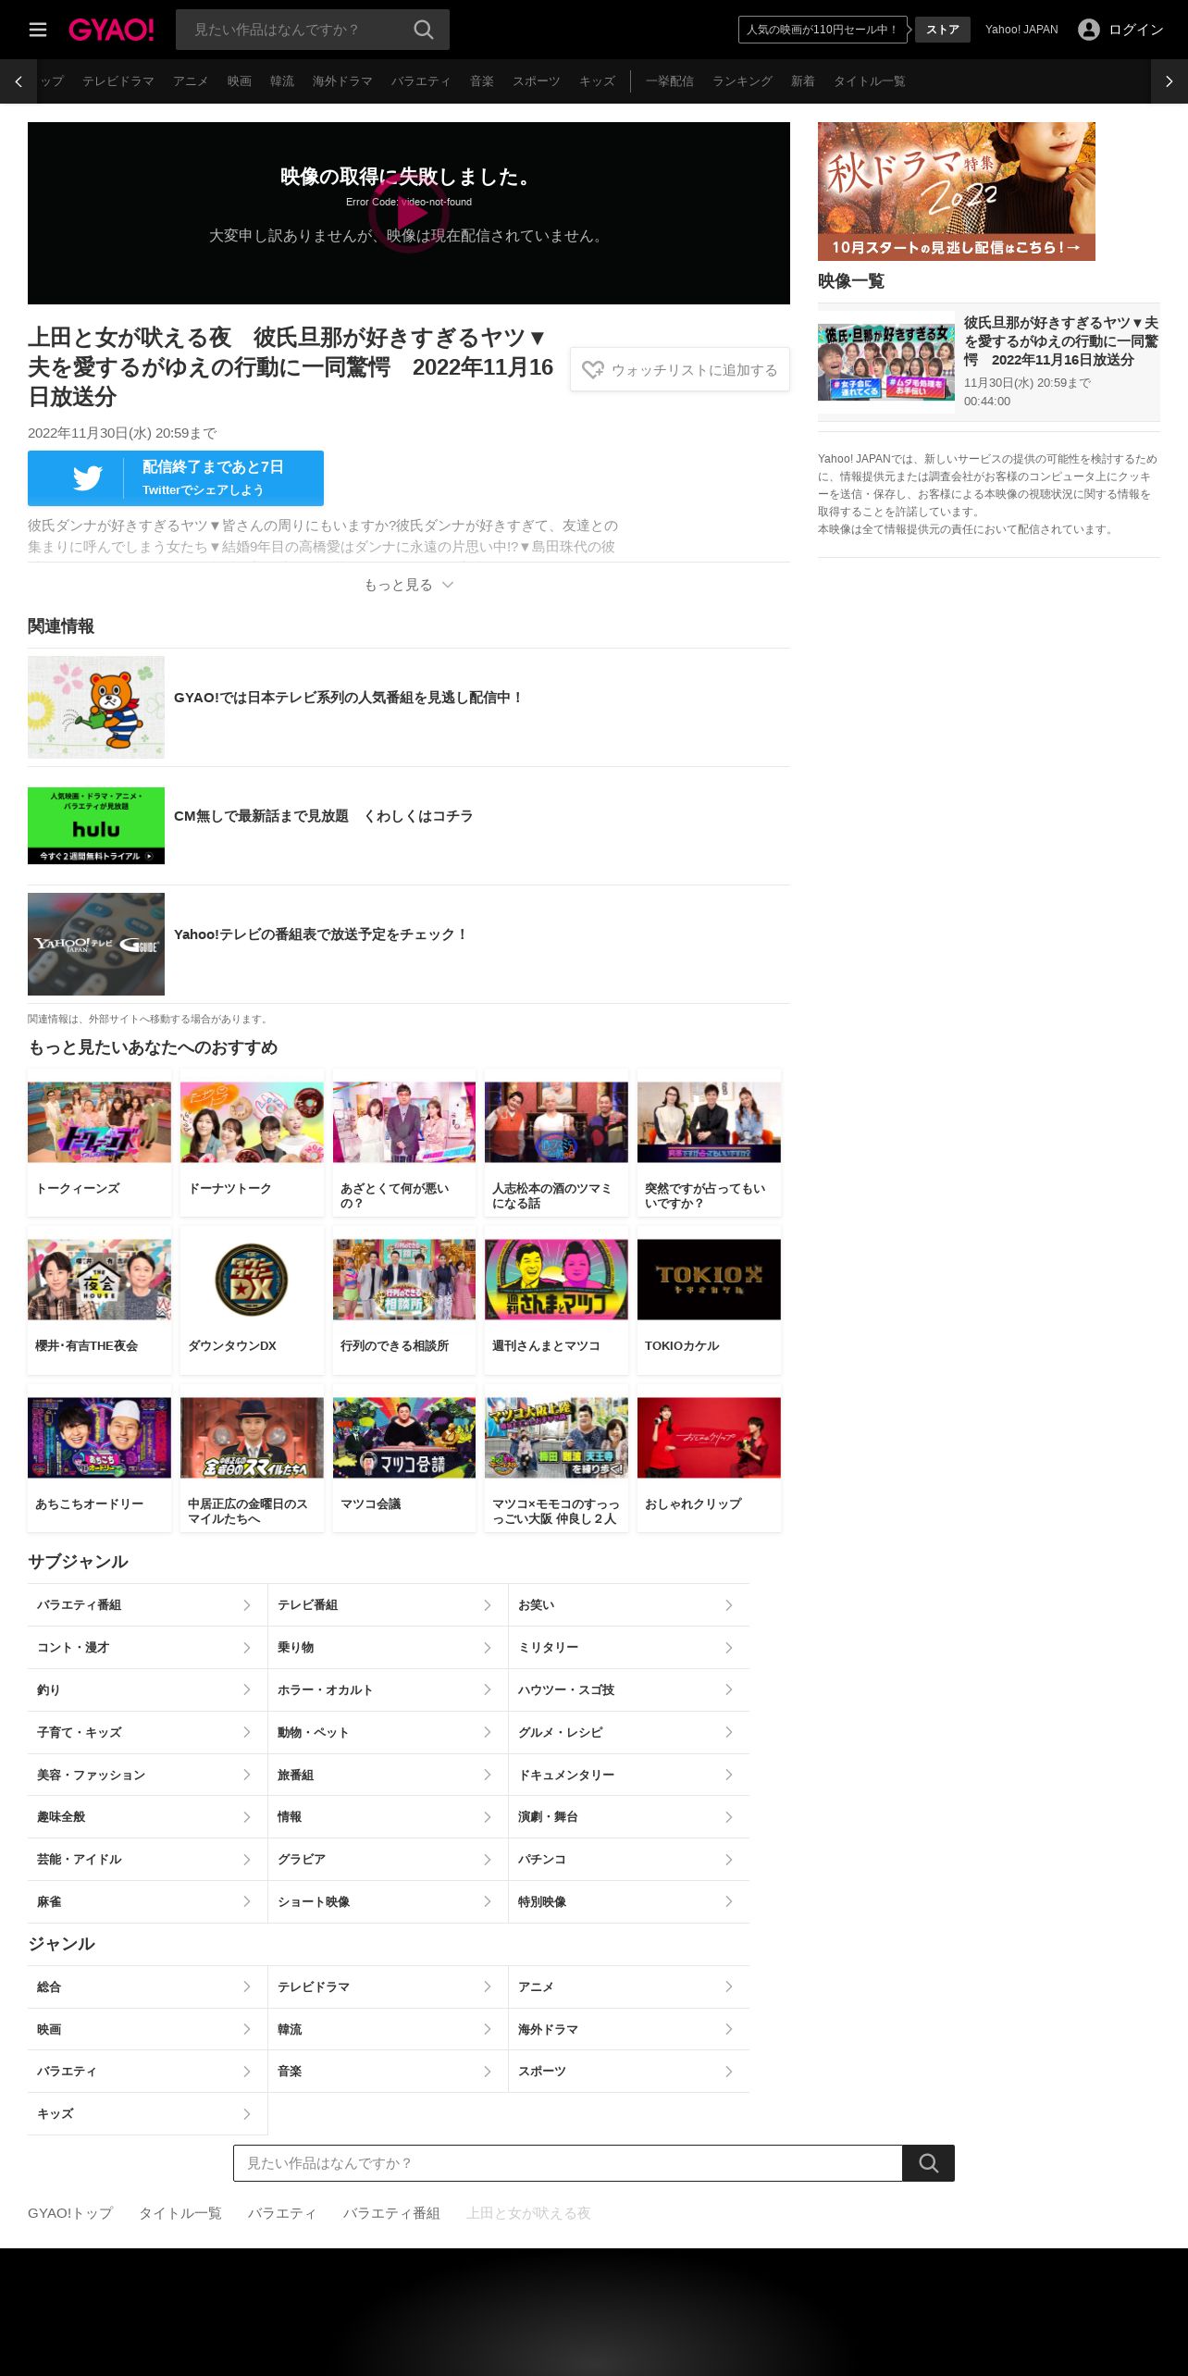The height and width of the screenshot is (2376, 1188).
Task: Open ダウンタウンDX card
Action: click(252, 1301)
